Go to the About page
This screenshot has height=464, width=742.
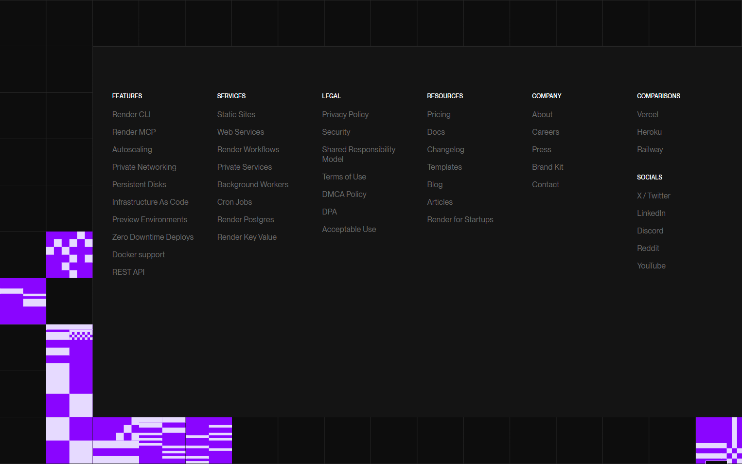pos(542,114)
